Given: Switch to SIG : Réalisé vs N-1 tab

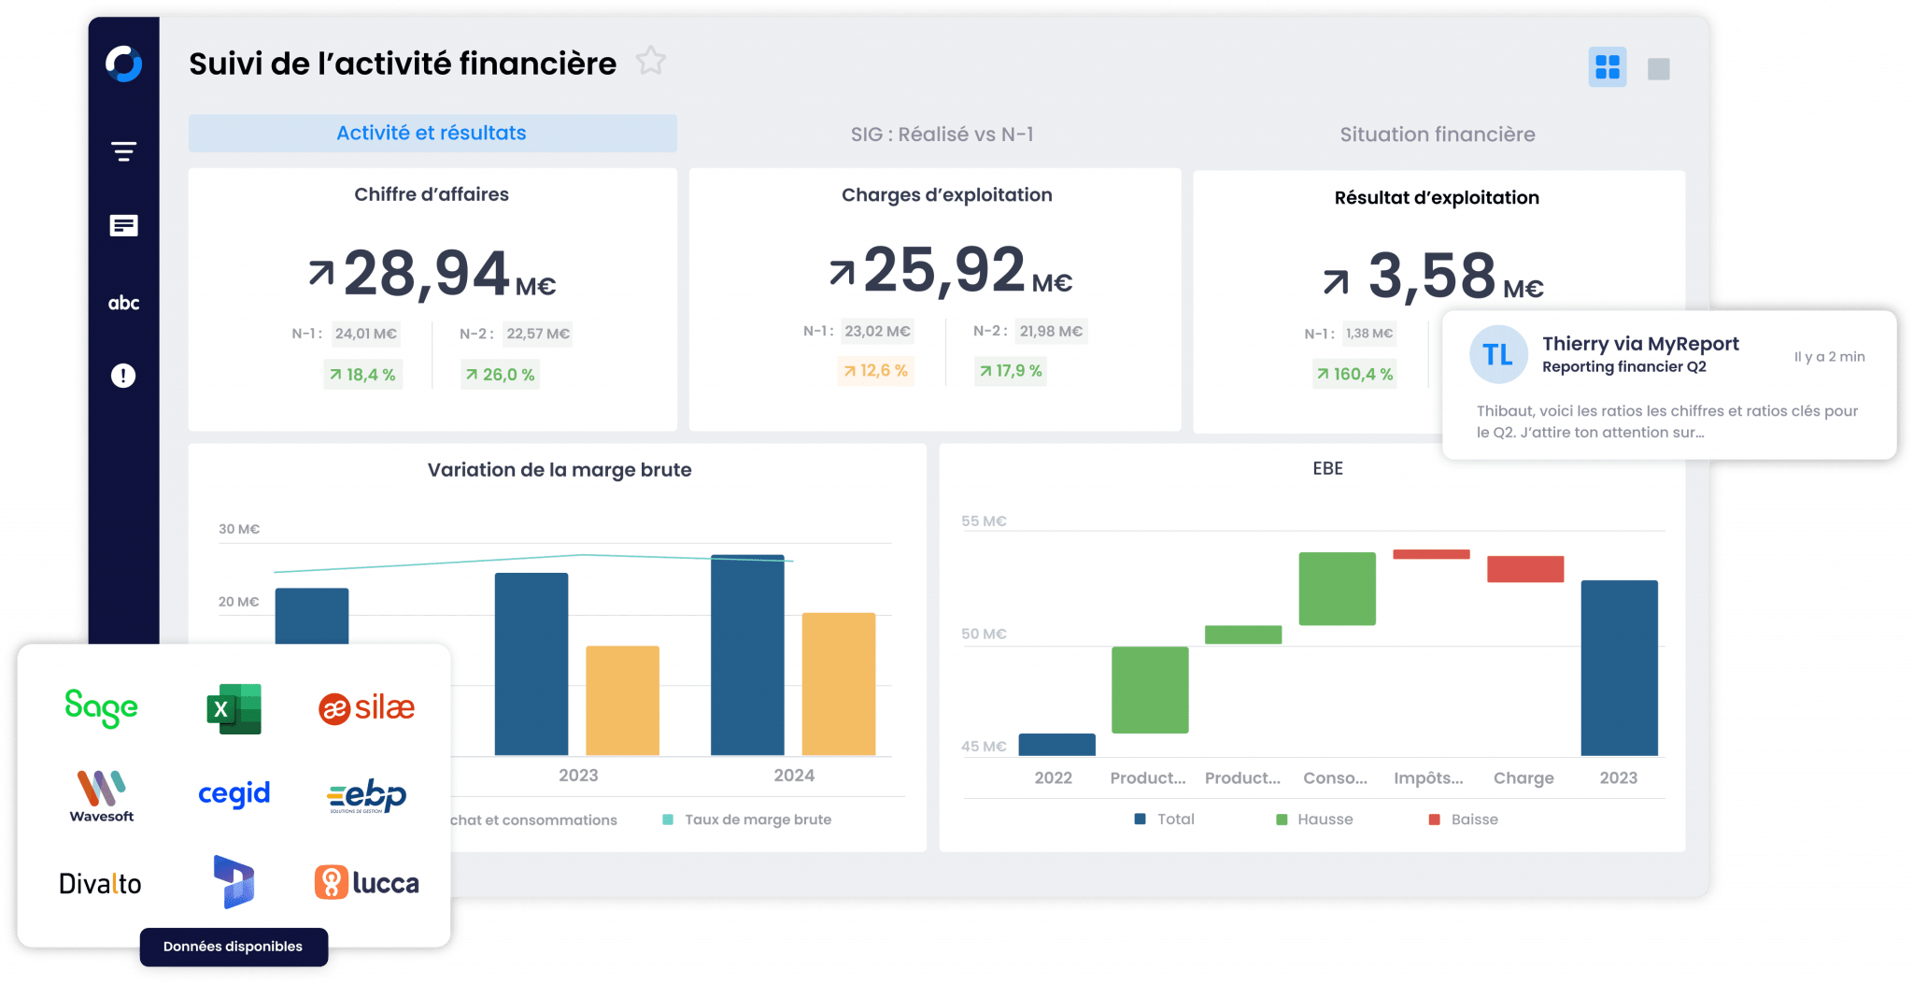Looking at the screenshot, I should point(942,135).
